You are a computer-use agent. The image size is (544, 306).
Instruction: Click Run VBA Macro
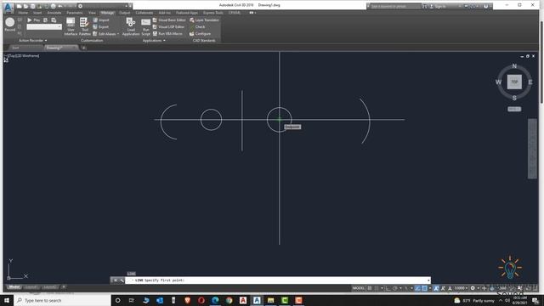point(167,34)
